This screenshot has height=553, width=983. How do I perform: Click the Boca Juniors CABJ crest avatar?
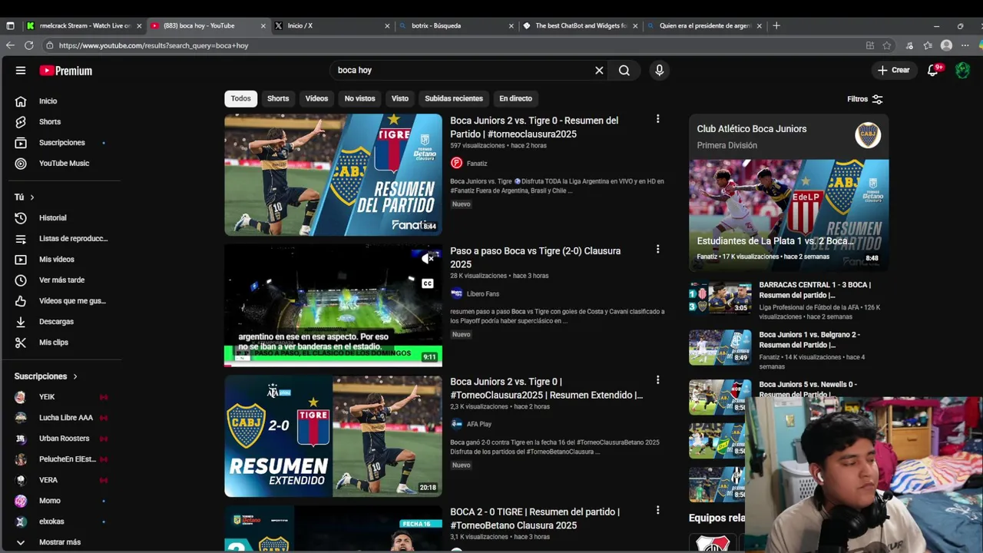click(x=868, y=135)
